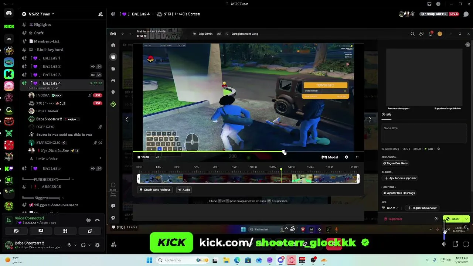Click Taguer Un Serveur
Screen dimensions: 473x266
[x=422, y=208]
